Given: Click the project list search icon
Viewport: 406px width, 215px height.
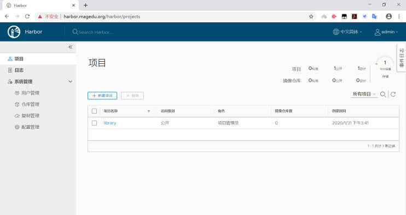Looking at the screenshot, I should click(x=383, y=94).
